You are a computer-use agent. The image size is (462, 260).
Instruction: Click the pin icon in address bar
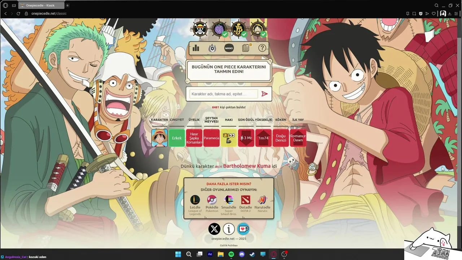(x=407, y=13)
